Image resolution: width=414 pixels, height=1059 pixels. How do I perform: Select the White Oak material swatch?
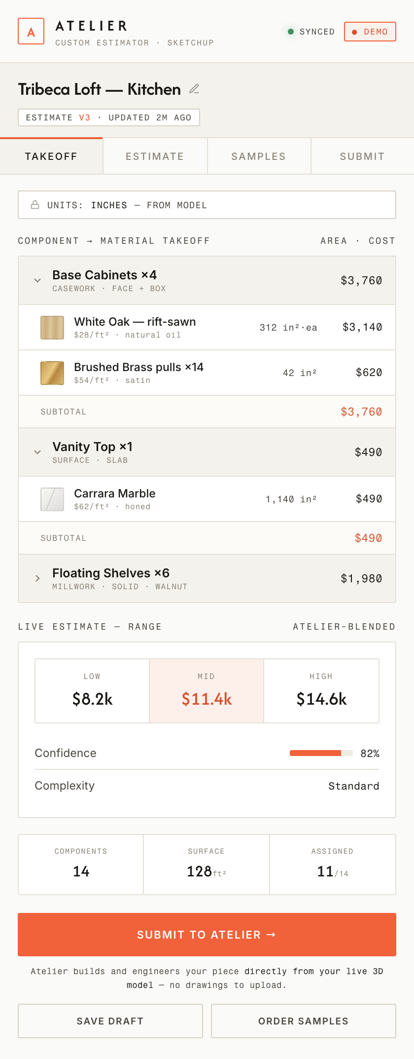(x=52, y=328)
